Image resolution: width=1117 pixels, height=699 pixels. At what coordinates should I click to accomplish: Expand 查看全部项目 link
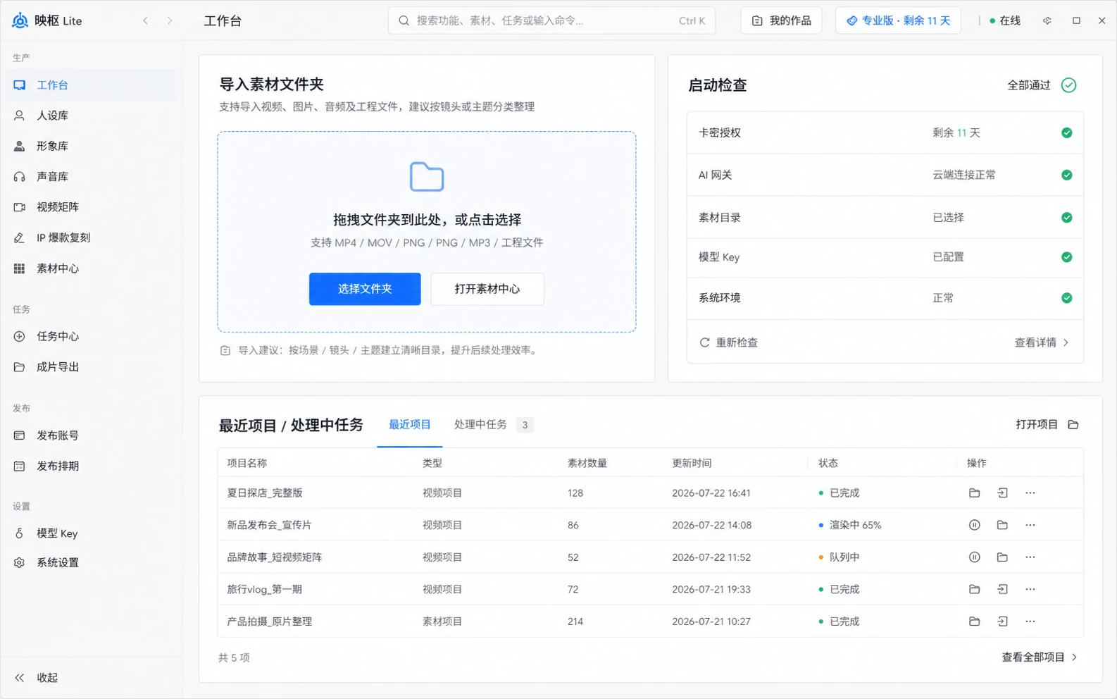click(x=1040, y=657)
